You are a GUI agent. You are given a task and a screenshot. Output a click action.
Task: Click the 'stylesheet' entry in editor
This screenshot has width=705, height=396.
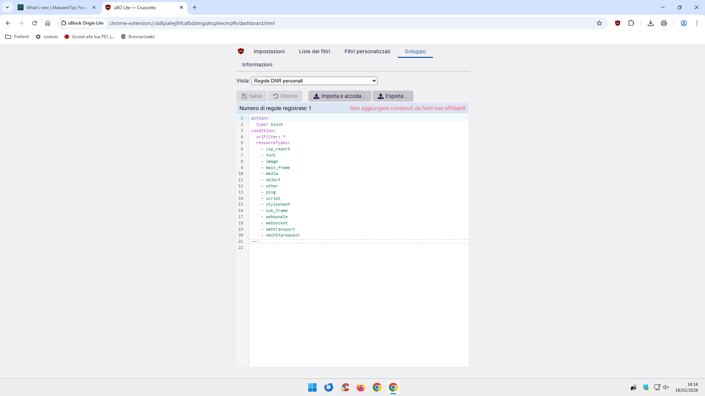click(x=278, y=205)
